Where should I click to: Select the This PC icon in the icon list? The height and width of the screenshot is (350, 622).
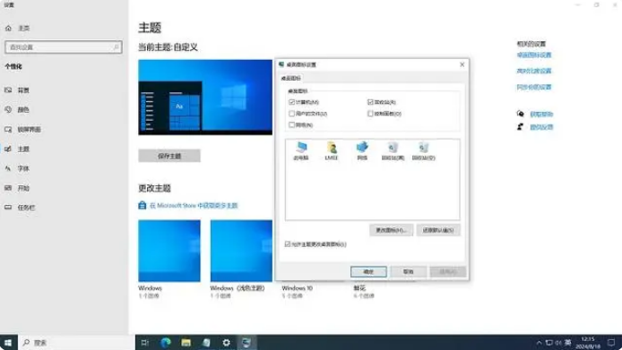click(300, 150)
